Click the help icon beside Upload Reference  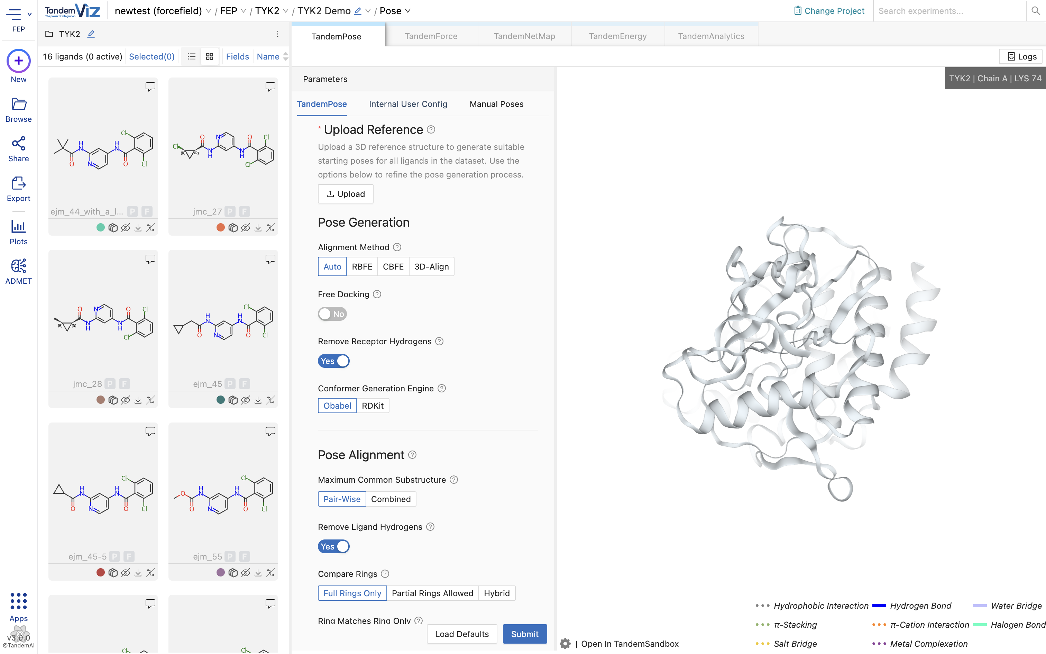431,129
